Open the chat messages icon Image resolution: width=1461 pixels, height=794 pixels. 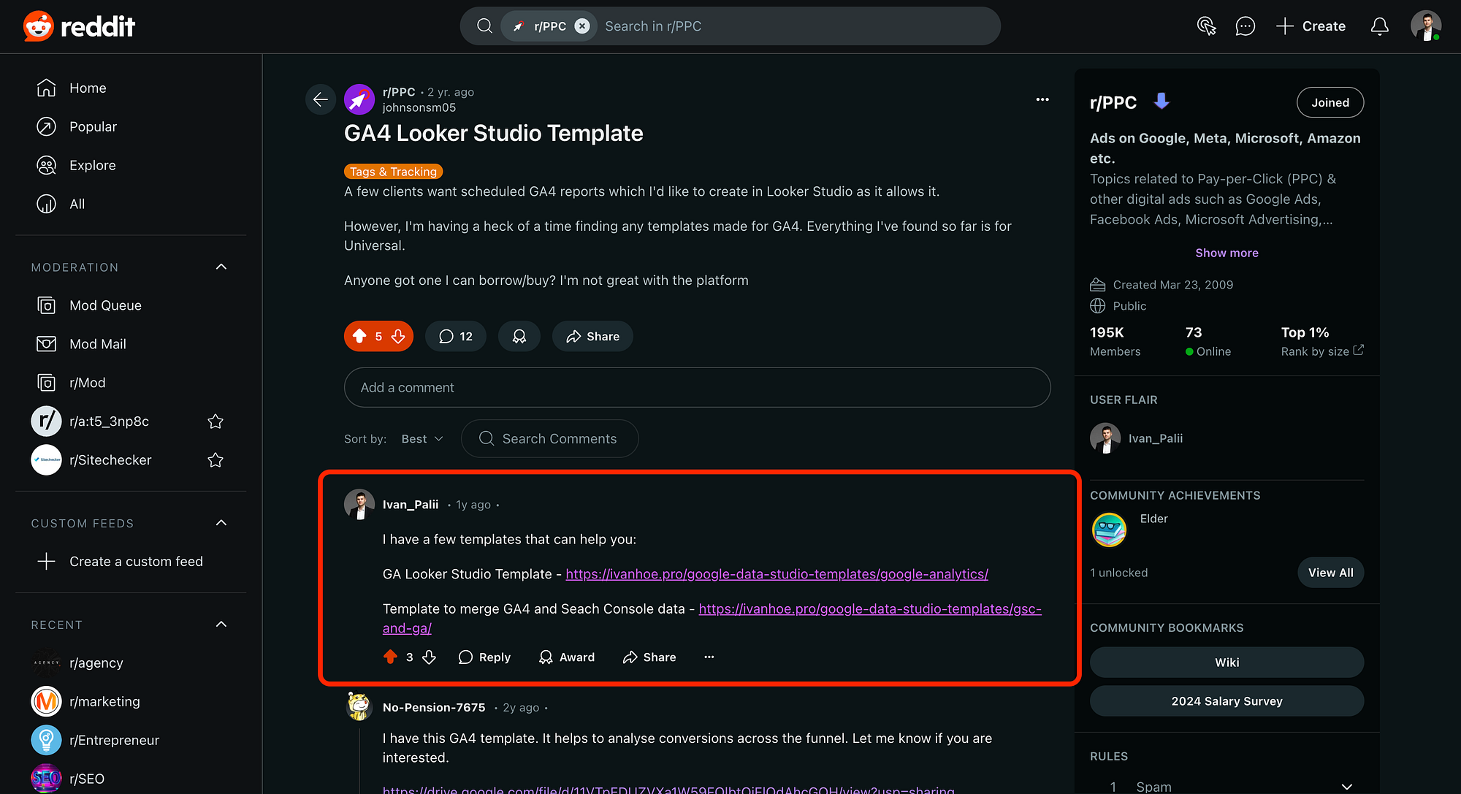click(1245, 26)
